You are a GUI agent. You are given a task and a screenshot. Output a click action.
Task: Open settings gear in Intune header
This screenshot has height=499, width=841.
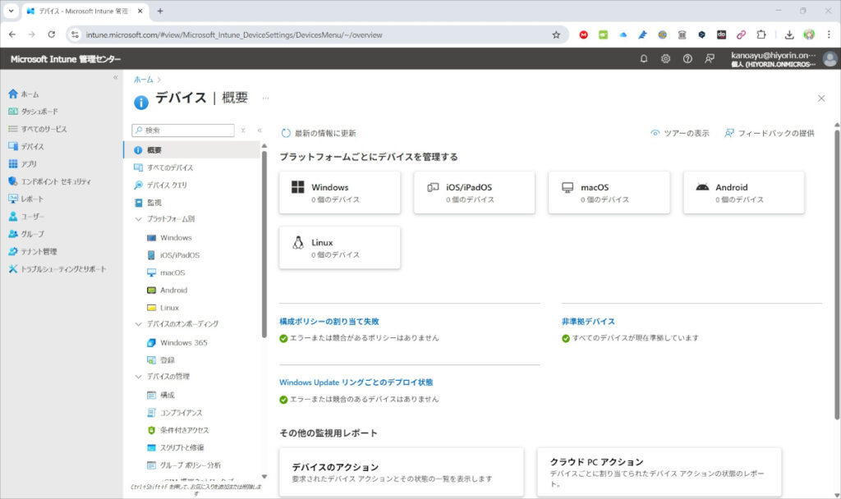pos(665,59)
